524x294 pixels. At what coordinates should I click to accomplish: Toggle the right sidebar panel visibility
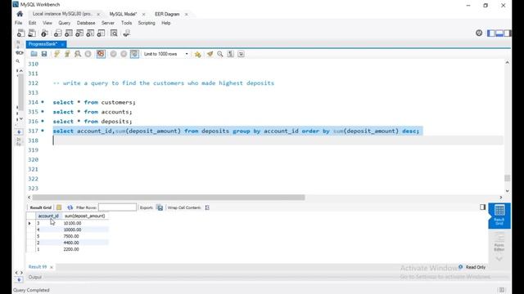click(508, 33)
